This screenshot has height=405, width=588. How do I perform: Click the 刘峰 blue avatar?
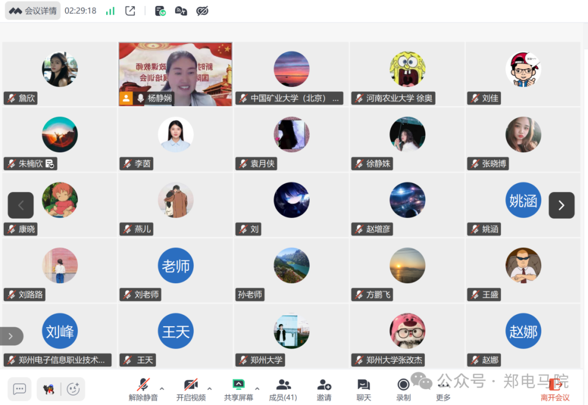60,331
